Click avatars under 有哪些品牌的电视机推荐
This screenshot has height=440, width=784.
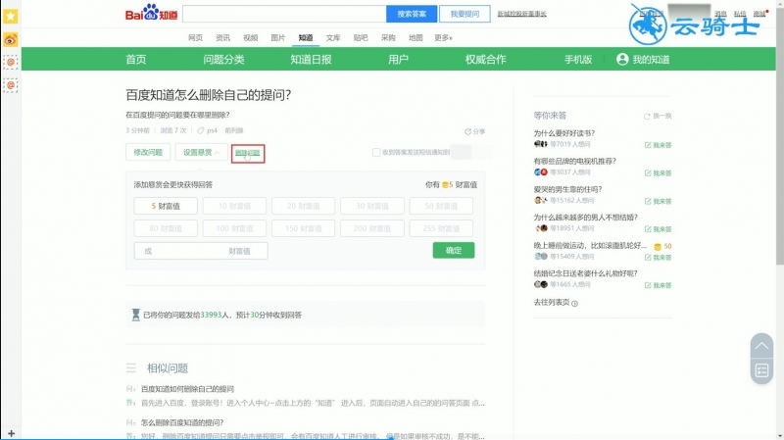[541, 172]
